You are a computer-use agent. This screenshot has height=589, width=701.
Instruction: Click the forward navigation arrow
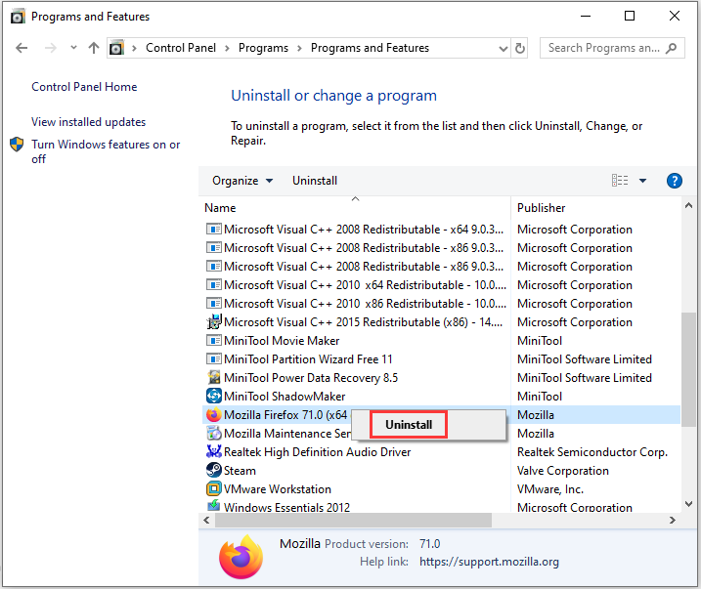point(51,48)
